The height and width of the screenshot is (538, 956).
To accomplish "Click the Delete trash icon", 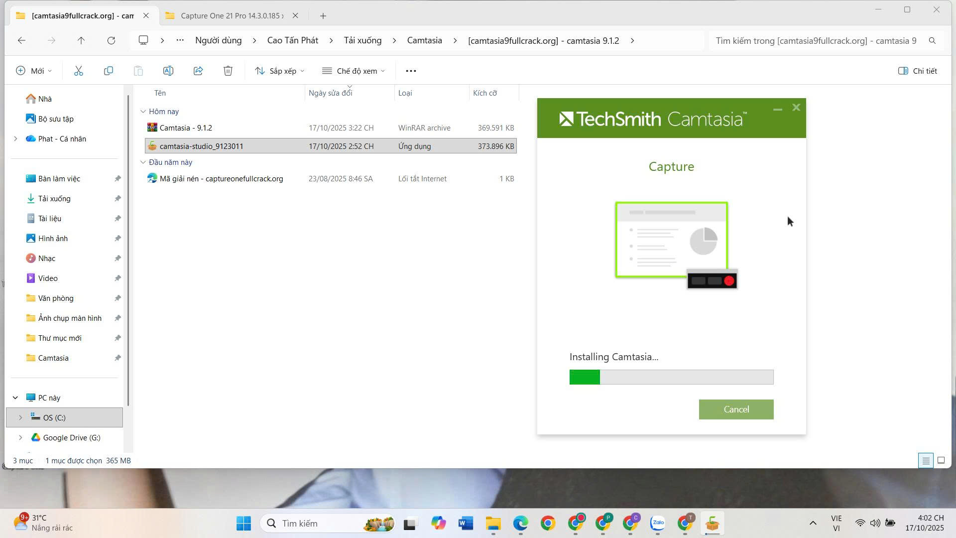I will pos(228,71).
